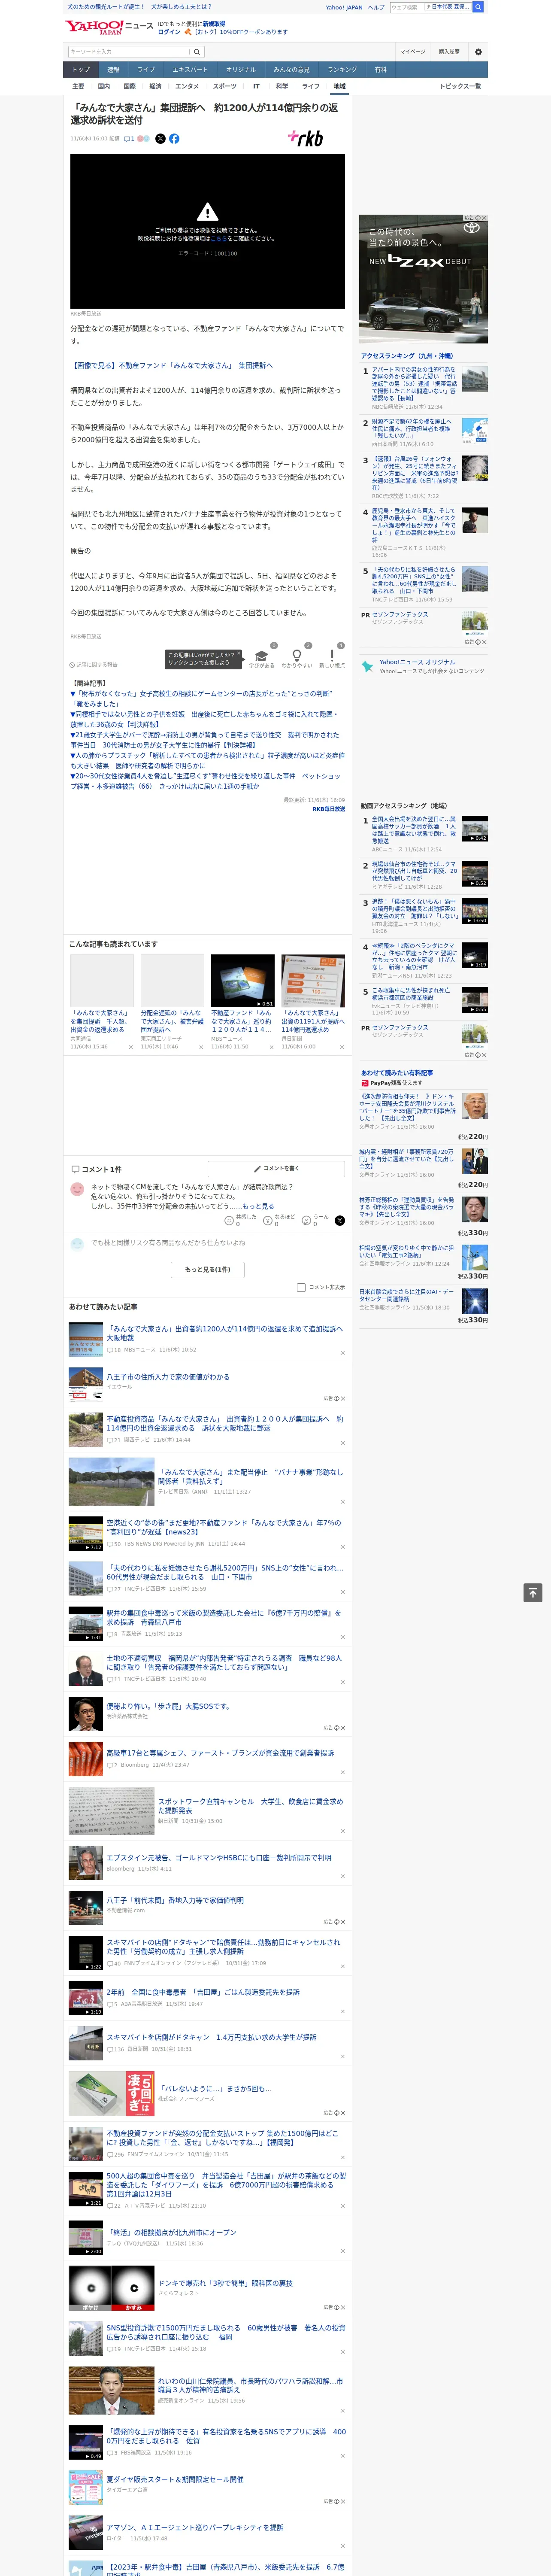
Task: Report the article via 記事に関する報告
Action: pos(94,664)
